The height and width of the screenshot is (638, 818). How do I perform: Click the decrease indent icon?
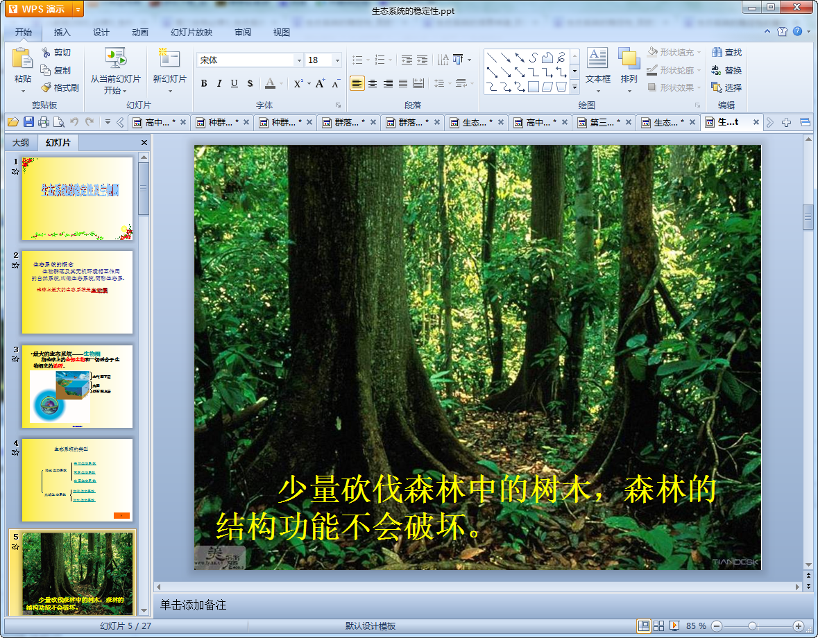[407, 60]
